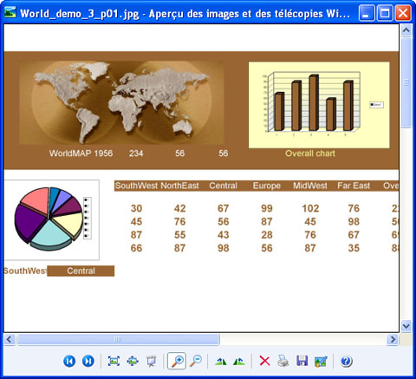Click the 'SouthWest' column header

point(136,186)
